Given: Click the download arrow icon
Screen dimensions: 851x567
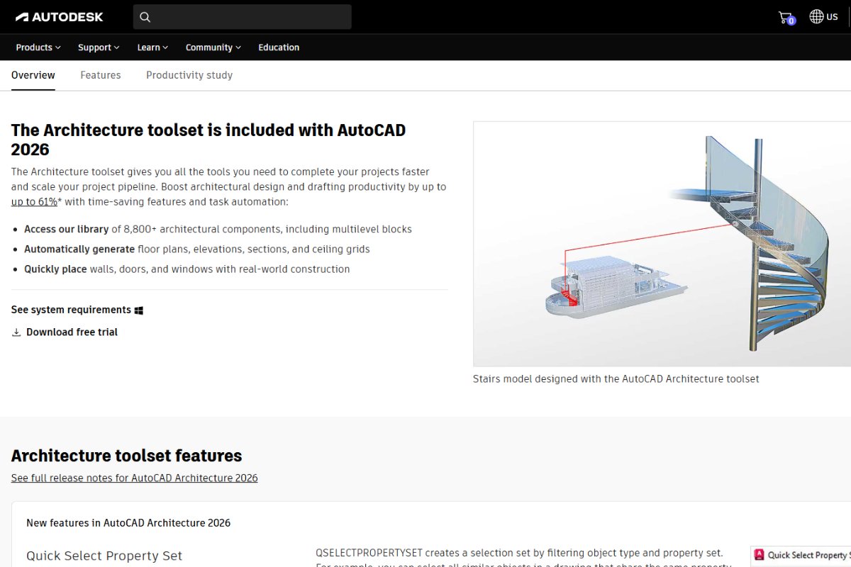Looking at the screenshot, I should tap(16, 332).
